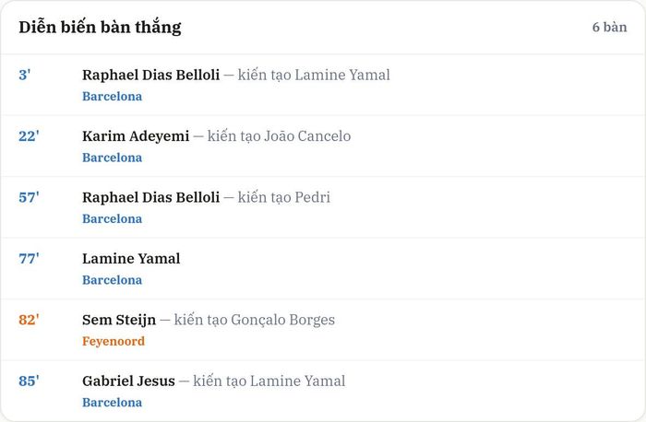Click the 77' minute marker
The image size is (646, 422).
point(29,259)
